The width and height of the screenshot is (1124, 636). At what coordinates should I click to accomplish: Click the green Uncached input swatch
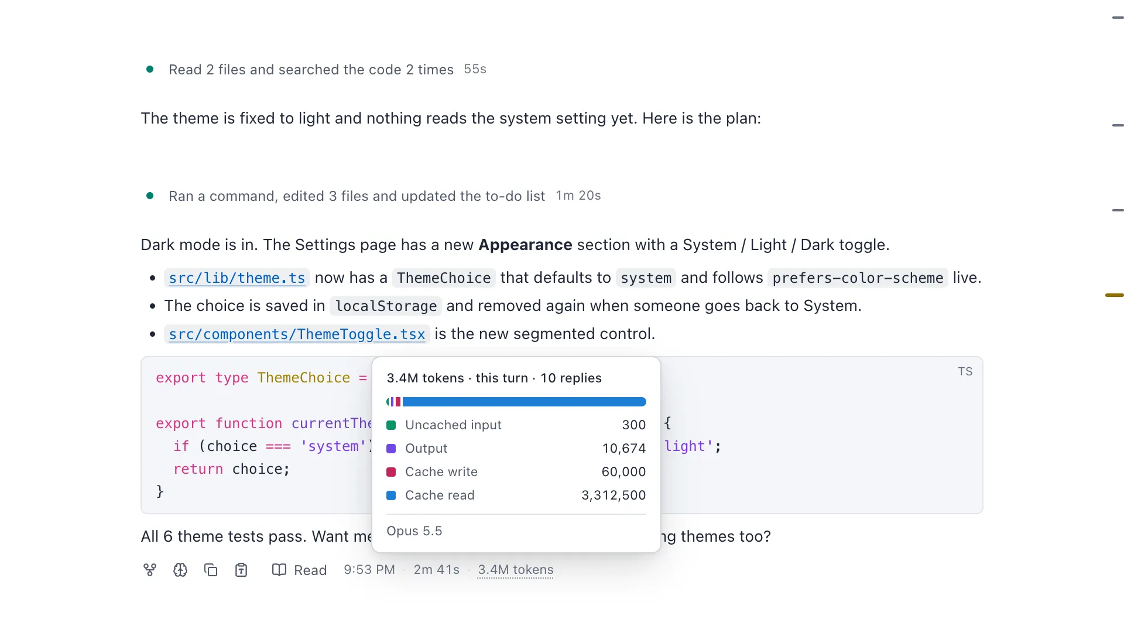(391, 425)
